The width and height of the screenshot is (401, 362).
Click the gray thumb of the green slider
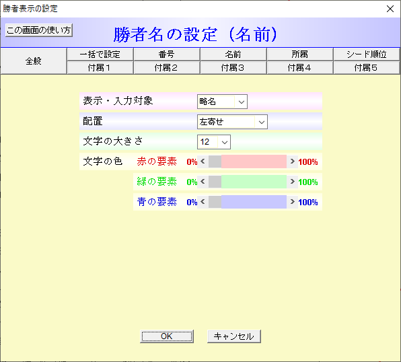pos(215,182)
